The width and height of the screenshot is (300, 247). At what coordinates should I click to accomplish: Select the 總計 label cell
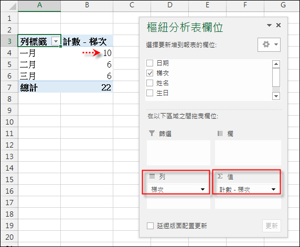tap(39, 87)
